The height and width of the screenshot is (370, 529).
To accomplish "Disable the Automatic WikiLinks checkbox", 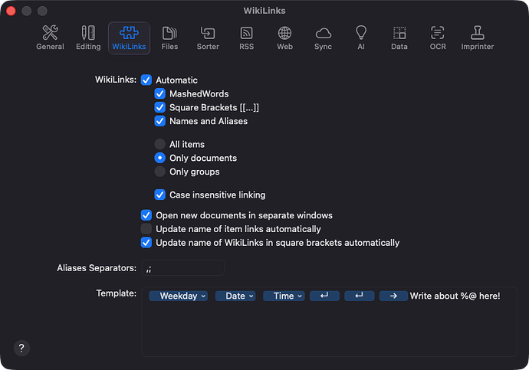I will (x=146, y=80).
